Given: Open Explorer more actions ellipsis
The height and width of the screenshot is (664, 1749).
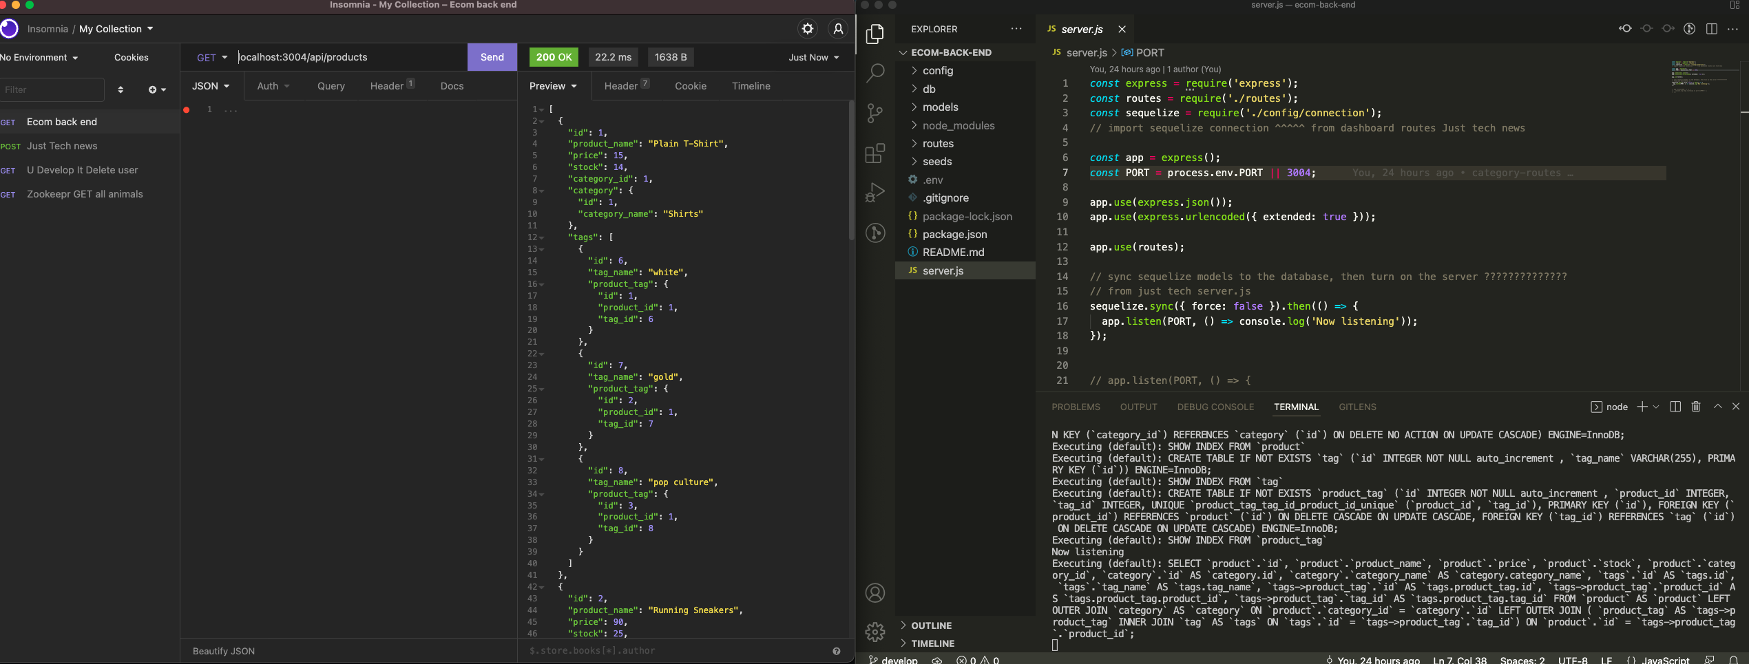Looking at the screenshot, I should [x=1016, y=29].
